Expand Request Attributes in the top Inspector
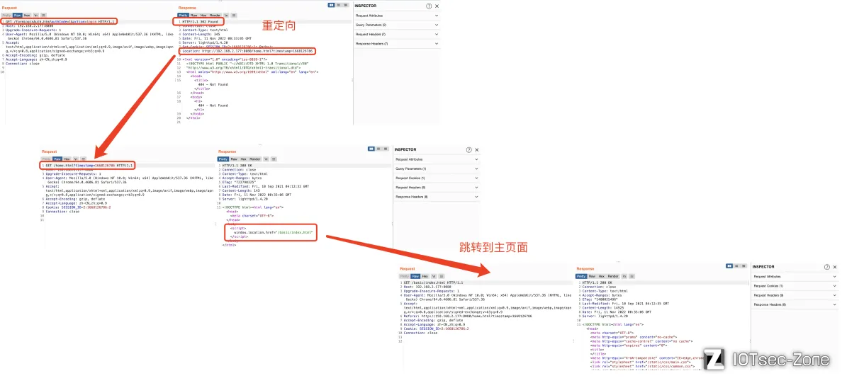Image resolution: width=842 pixels, height=383 pixels. pos(396,16)
